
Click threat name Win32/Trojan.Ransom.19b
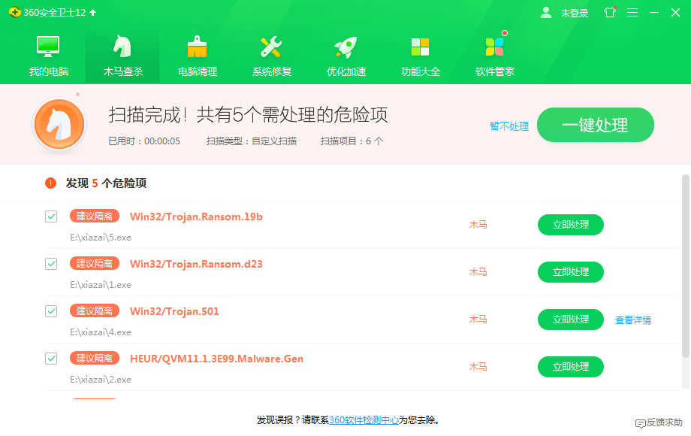coord(196,216)
